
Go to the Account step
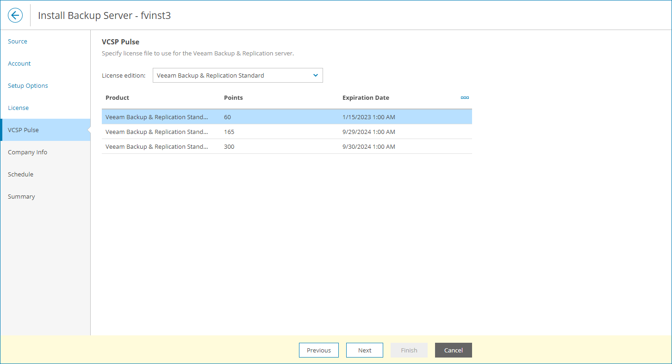(19, 63)
